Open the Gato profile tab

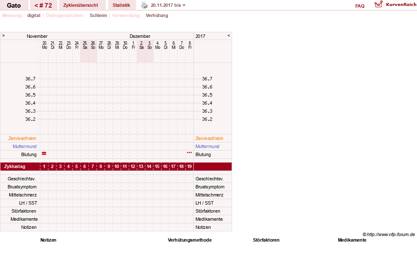click(x=14, y=6)
